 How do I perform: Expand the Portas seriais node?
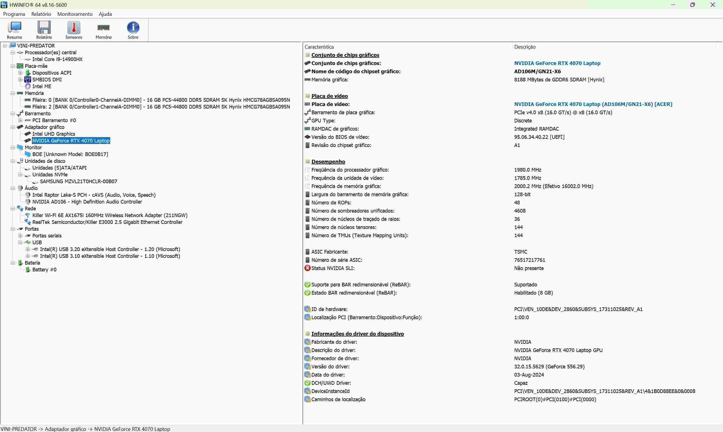(20, 236)
